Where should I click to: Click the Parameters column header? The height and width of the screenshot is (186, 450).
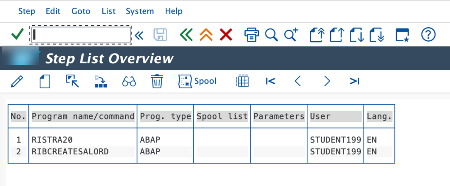[x=279, y=116]
